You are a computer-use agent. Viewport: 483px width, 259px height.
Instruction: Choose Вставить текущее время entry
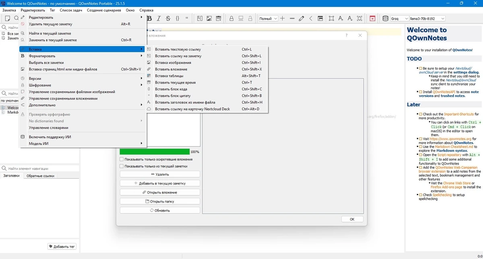[x=206, y=83]
